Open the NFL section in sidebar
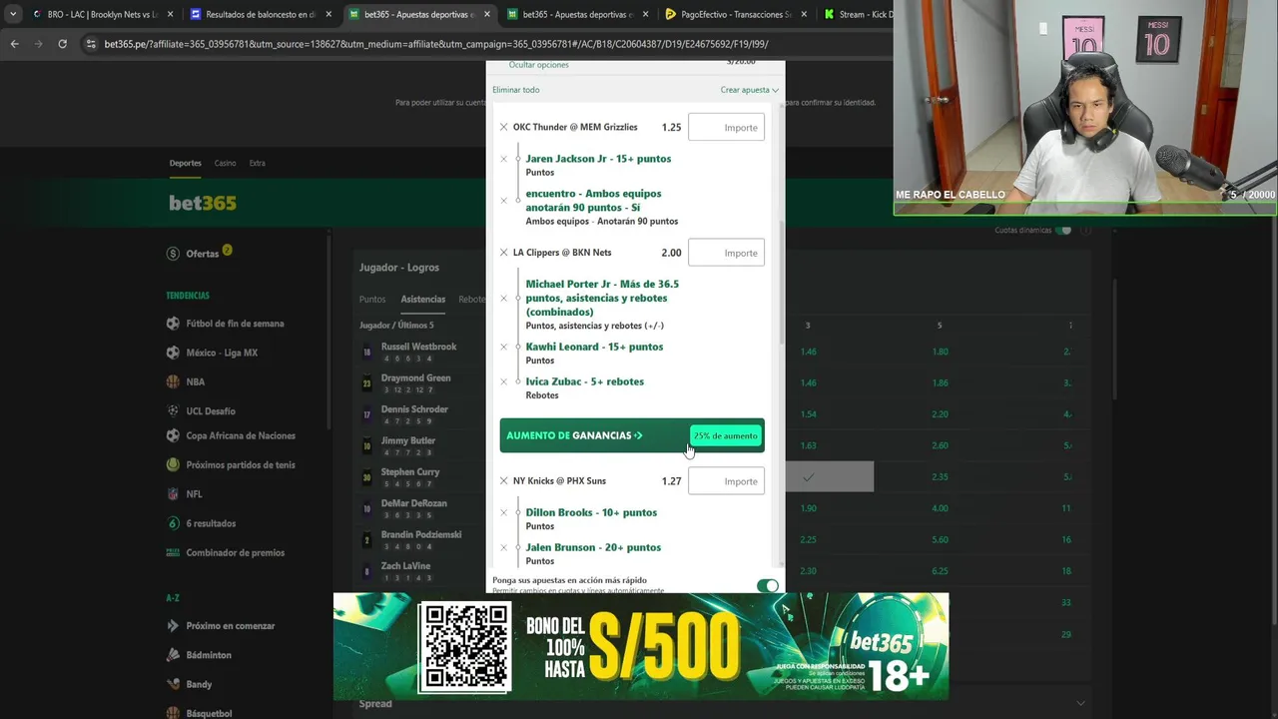 tap(194, 494)
